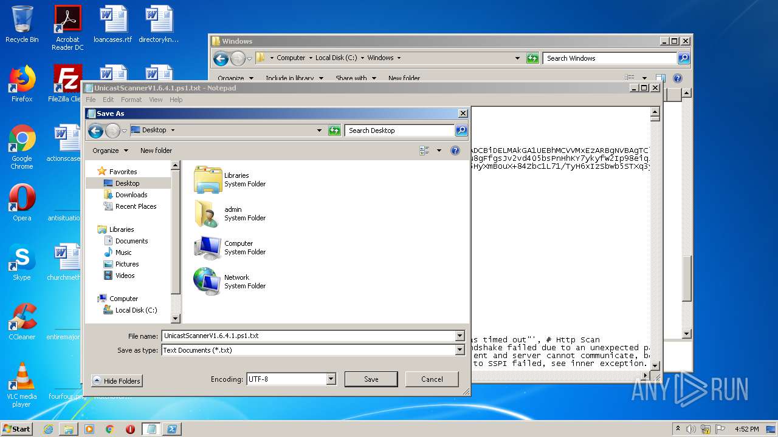Image resolution: width=778 pixels, height=437 pixels.
Task: Select Local Disk (C:) in navigation pane
Action: click(136, 310)
